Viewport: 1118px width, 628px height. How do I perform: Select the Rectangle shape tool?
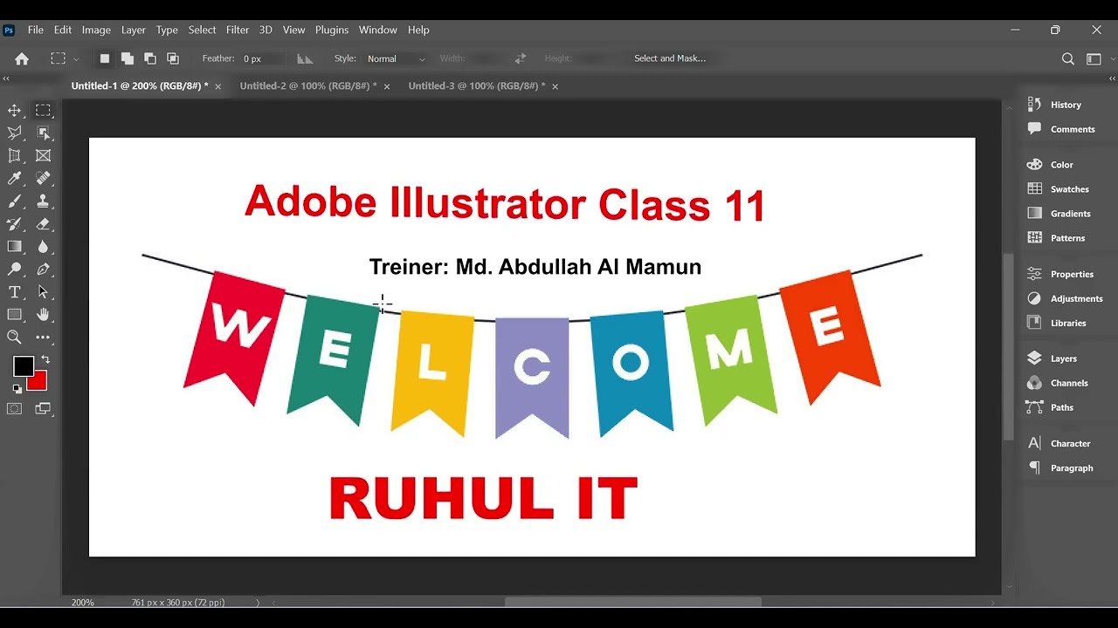point(15,315)
